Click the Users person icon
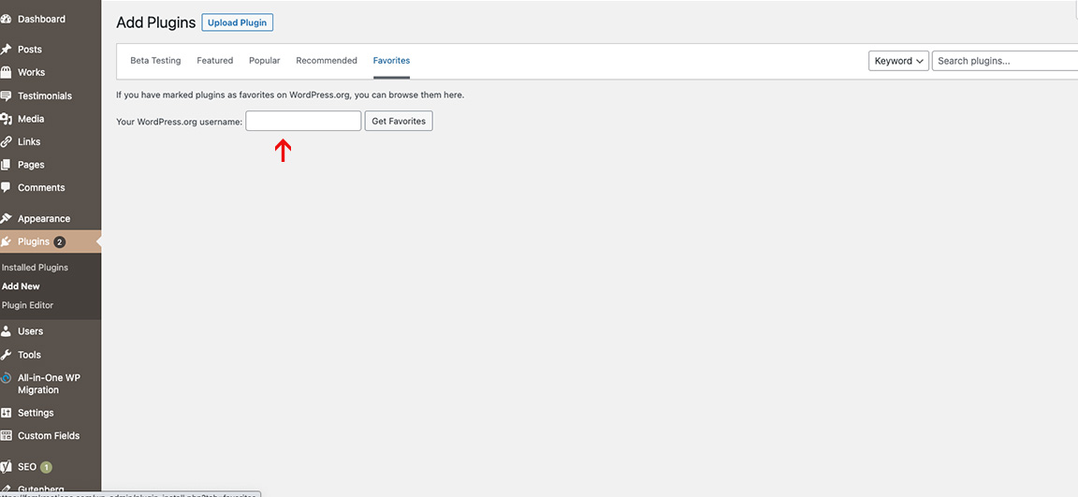Screen dimensions: 1078x497 (x=6, y=331)
